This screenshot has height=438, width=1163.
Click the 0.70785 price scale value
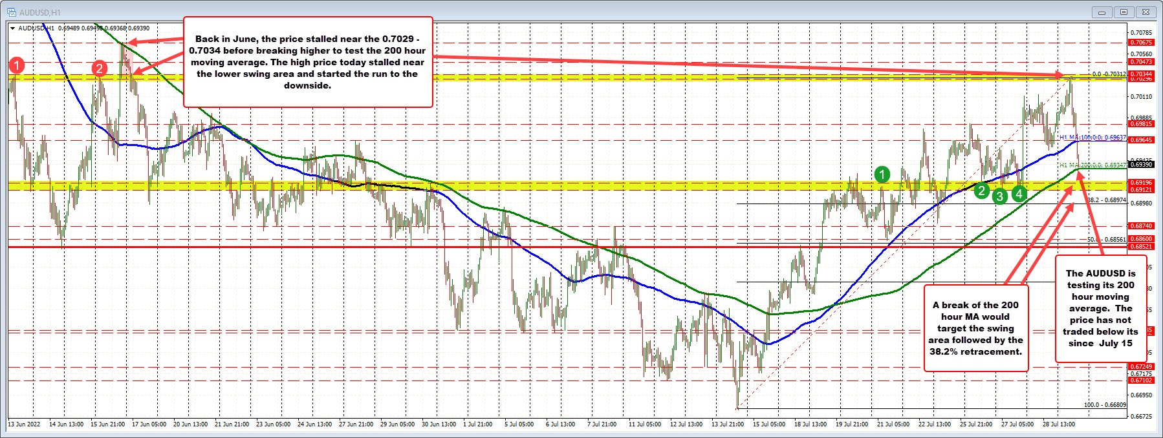pos(1141,32)
